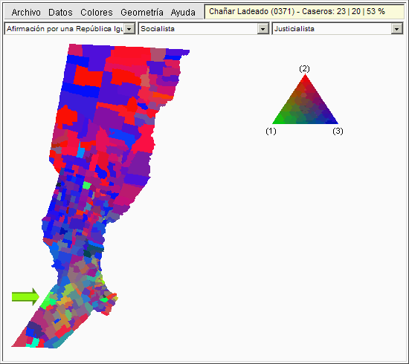Open the Ayuda menu

[183, 12]
